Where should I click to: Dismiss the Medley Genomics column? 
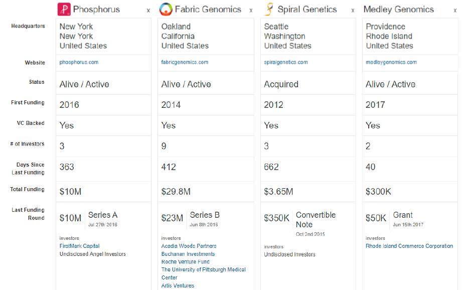click(x=455, y=11)
